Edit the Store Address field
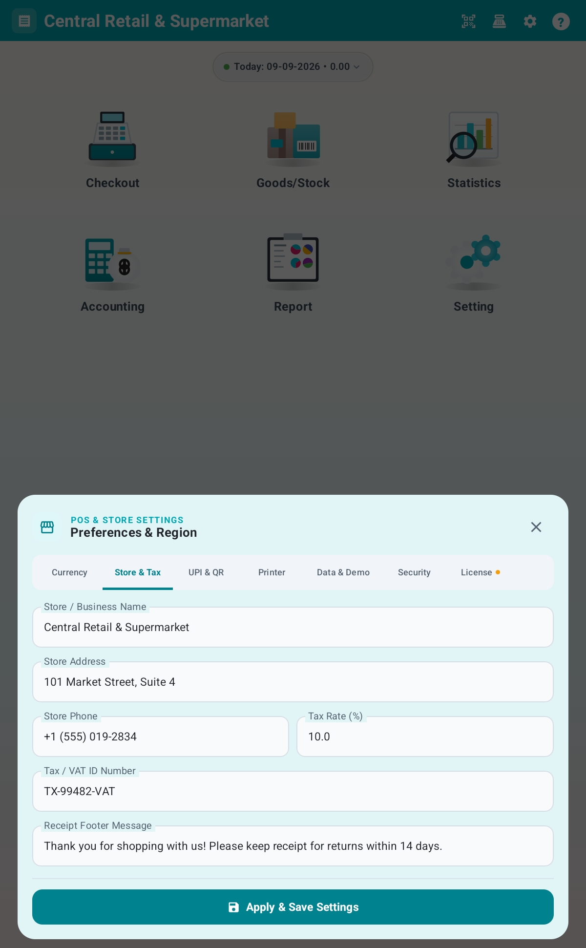Image resolution: width=586 pixels, height=948 pixels. [x=293, y=682]
